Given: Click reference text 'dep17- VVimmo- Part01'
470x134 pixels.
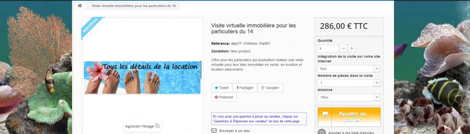Looking at the screenshot, I should (x=250, y=44).
